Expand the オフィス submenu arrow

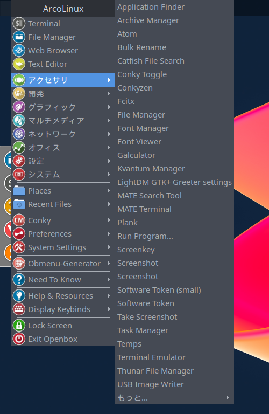click(109, 147)
